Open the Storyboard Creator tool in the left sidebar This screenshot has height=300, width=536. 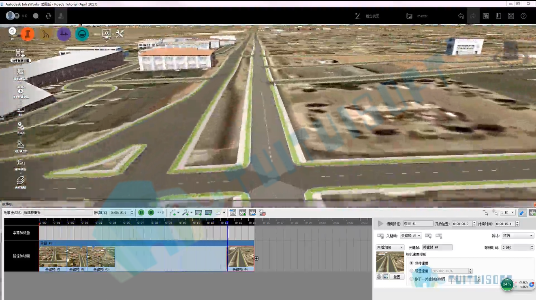(x=20, y=55)
